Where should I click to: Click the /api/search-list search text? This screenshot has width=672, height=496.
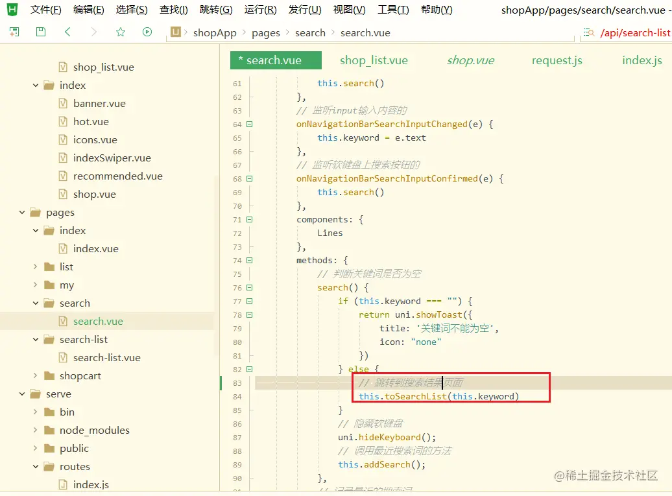click(635, 33)
